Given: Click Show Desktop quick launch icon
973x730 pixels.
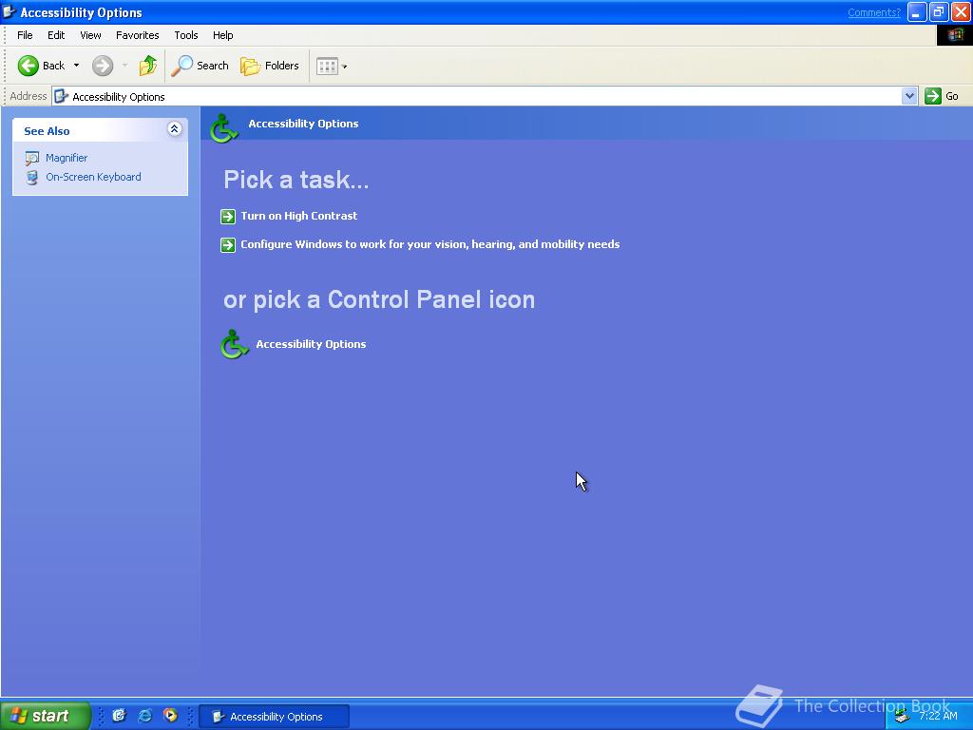Looking at the screenshot, I should [119, 716].
